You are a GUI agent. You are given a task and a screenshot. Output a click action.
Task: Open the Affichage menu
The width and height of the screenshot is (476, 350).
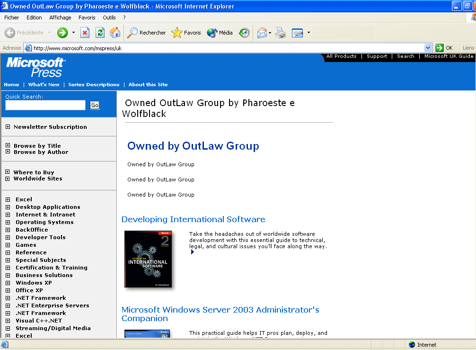pyautogui.click(x=60, y=18)
